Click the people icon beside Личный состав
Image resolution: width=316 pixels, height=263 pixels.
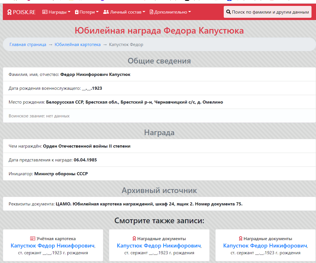pos(106,12)
